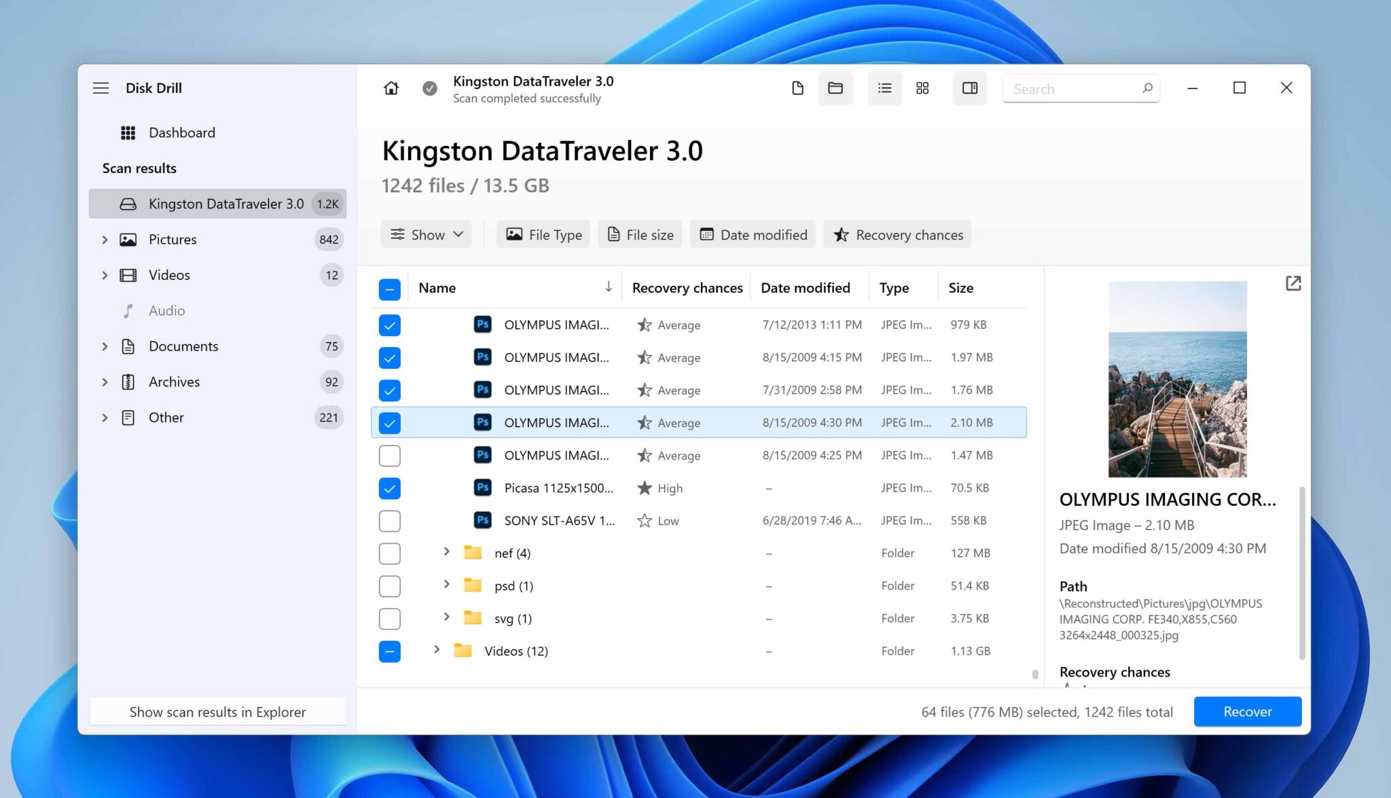Toggle the preview sidebar panel
The image size is (1391, 798).
point(969,88)
